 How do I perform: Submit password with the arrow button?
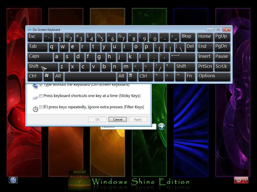[x=161, y=126]
